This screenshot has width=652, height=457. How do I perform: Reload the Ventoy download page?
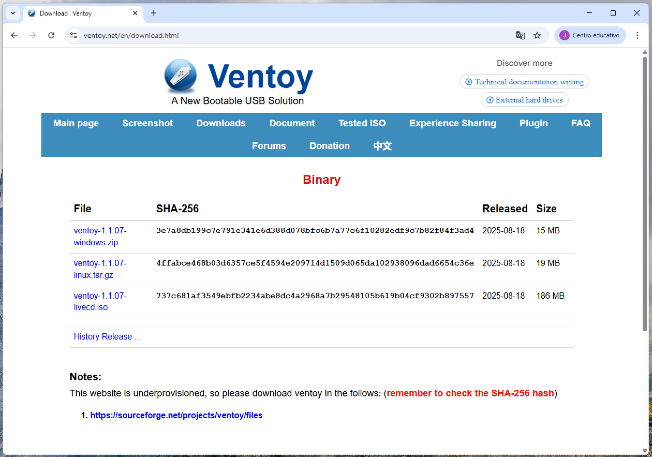pyautogui.click(x=51, y=35)
